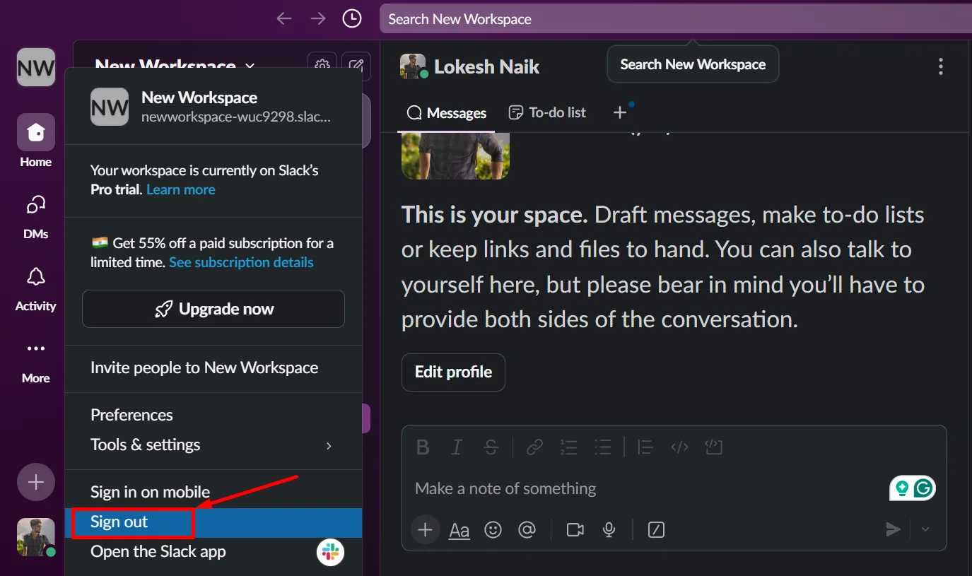Open the user avatar at bottom left
Viewport: 972px width, 576px height.
[x=36, y=537]
